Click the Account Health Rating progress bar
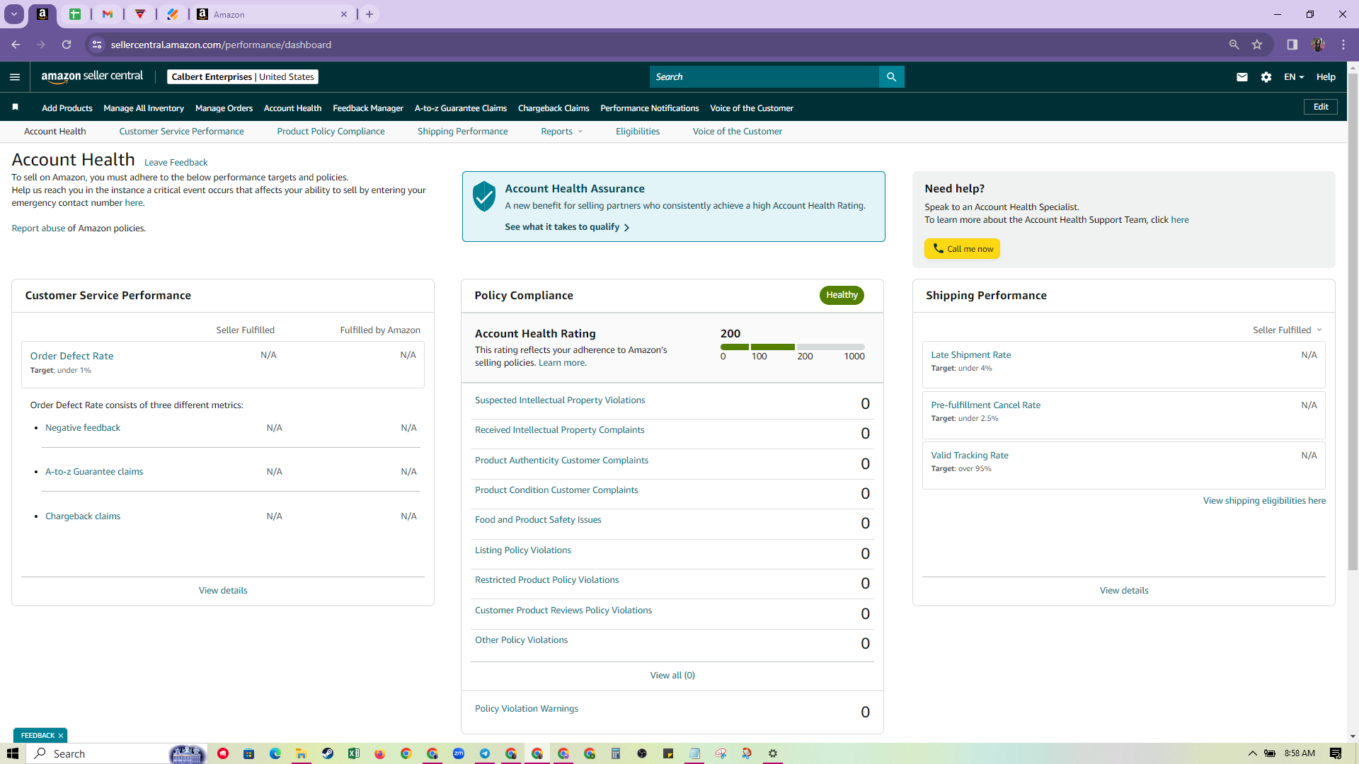This screenshot has width=1359, height=764. pos(793,347)
